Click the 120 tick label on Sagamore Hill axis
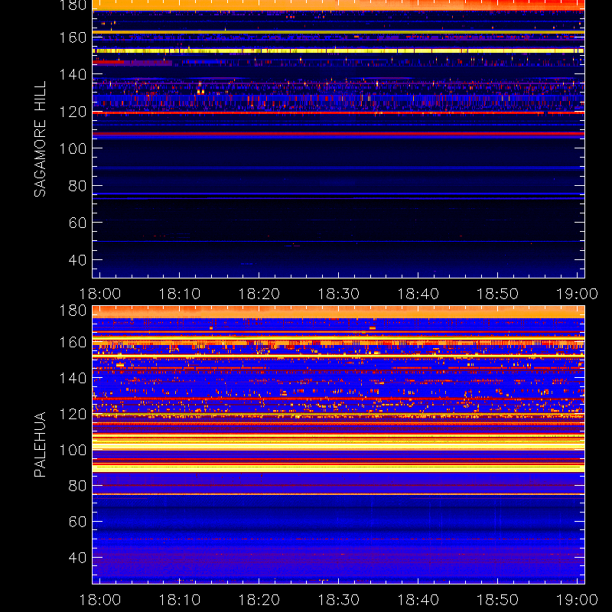612x612 pixels. point(73,112)
